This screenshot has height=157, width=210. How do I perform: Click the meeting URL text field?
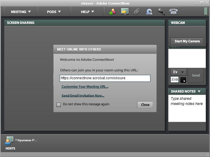coord(105,78)
